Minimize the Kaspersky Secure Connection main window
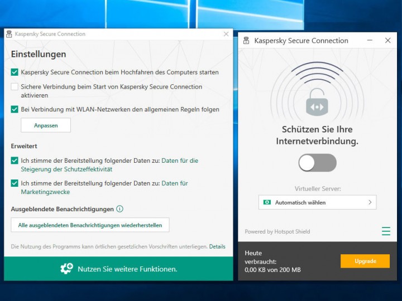Viewport: 402px width, 301px height. [370, 41]
